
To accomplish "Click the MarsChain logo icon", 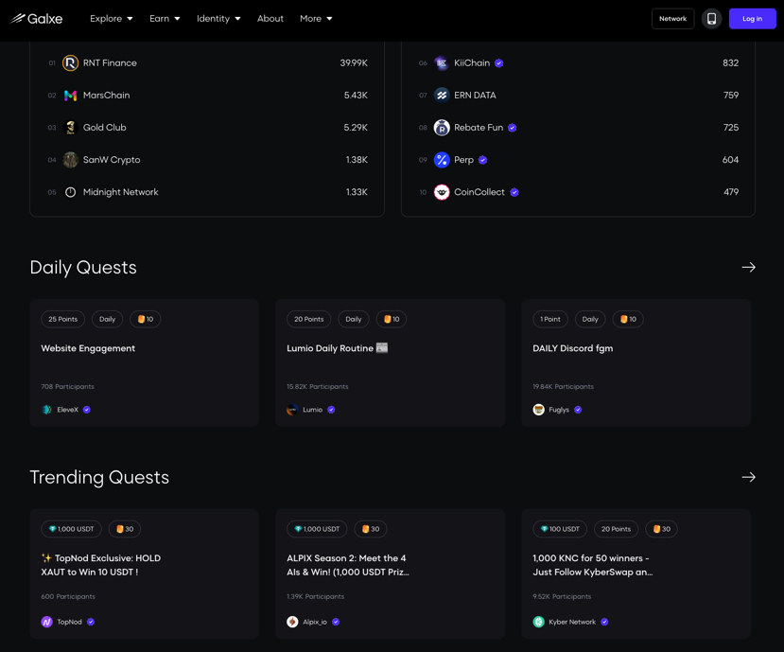I will pyautogui.click(x=71, y=95).
